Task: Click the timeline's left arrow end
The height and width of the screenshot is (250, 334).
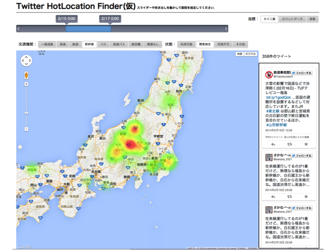Action: pyautogui.click(x=18, y=29)
